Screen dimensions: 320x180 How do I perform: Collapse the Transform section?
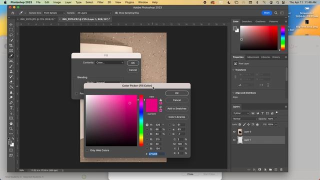[x=233, y=70]
